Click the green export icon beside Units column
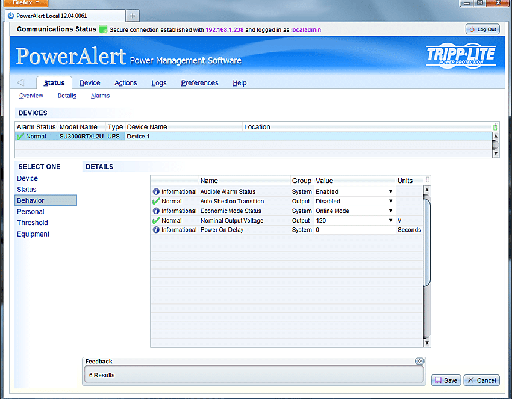This screenshot has width=512, height=399. tap(426, 181)
